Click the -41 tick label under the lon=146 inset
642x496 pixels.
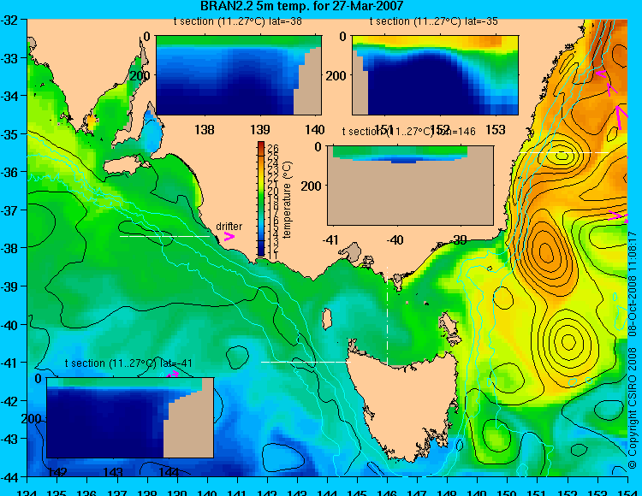[330, 239]
